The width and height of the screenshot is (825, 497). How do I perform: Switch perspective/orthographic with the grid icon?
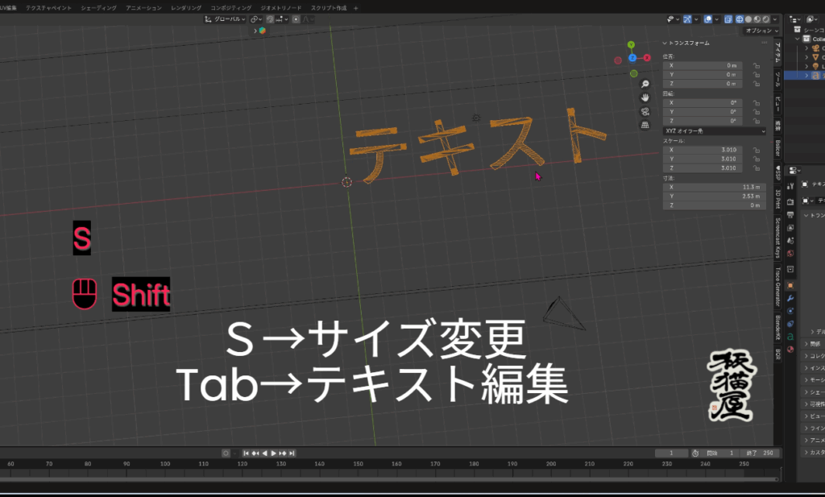pyautogui.click(x=645, y=125)
